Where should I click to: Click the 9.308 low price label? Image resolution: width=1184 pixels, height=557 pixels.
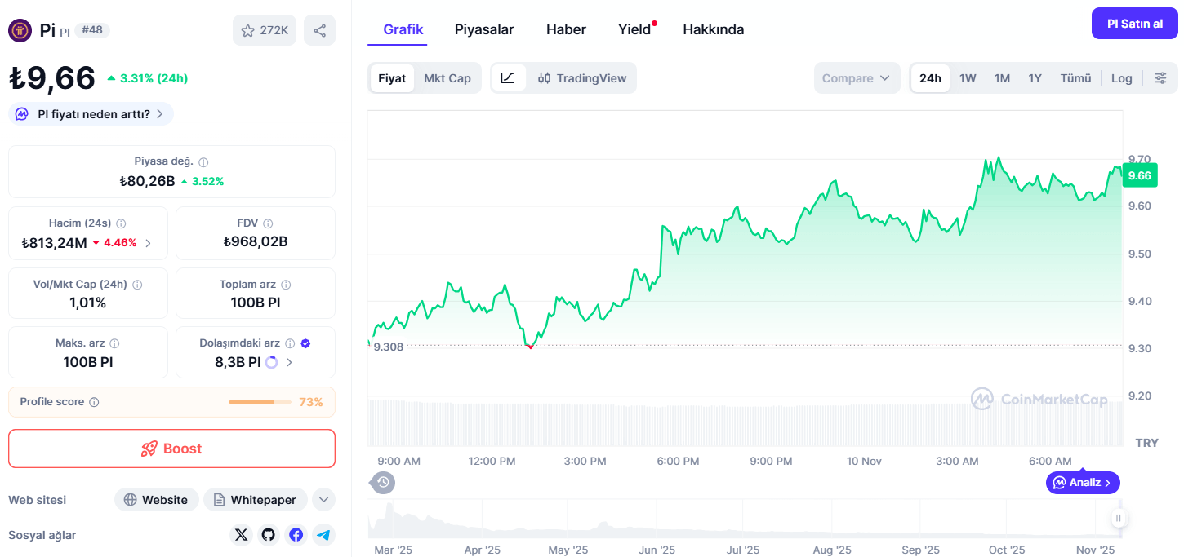[x=388, y=347]
